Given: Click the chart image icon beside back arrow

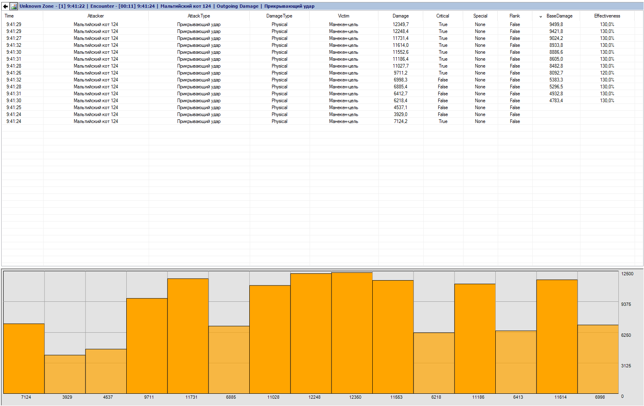Looking at the screenshot, I should pyautogui.click(x=14, y=6).
